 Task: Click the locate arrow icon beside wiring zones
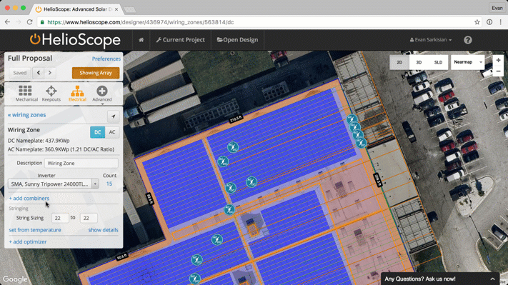[x=114, y=116]
